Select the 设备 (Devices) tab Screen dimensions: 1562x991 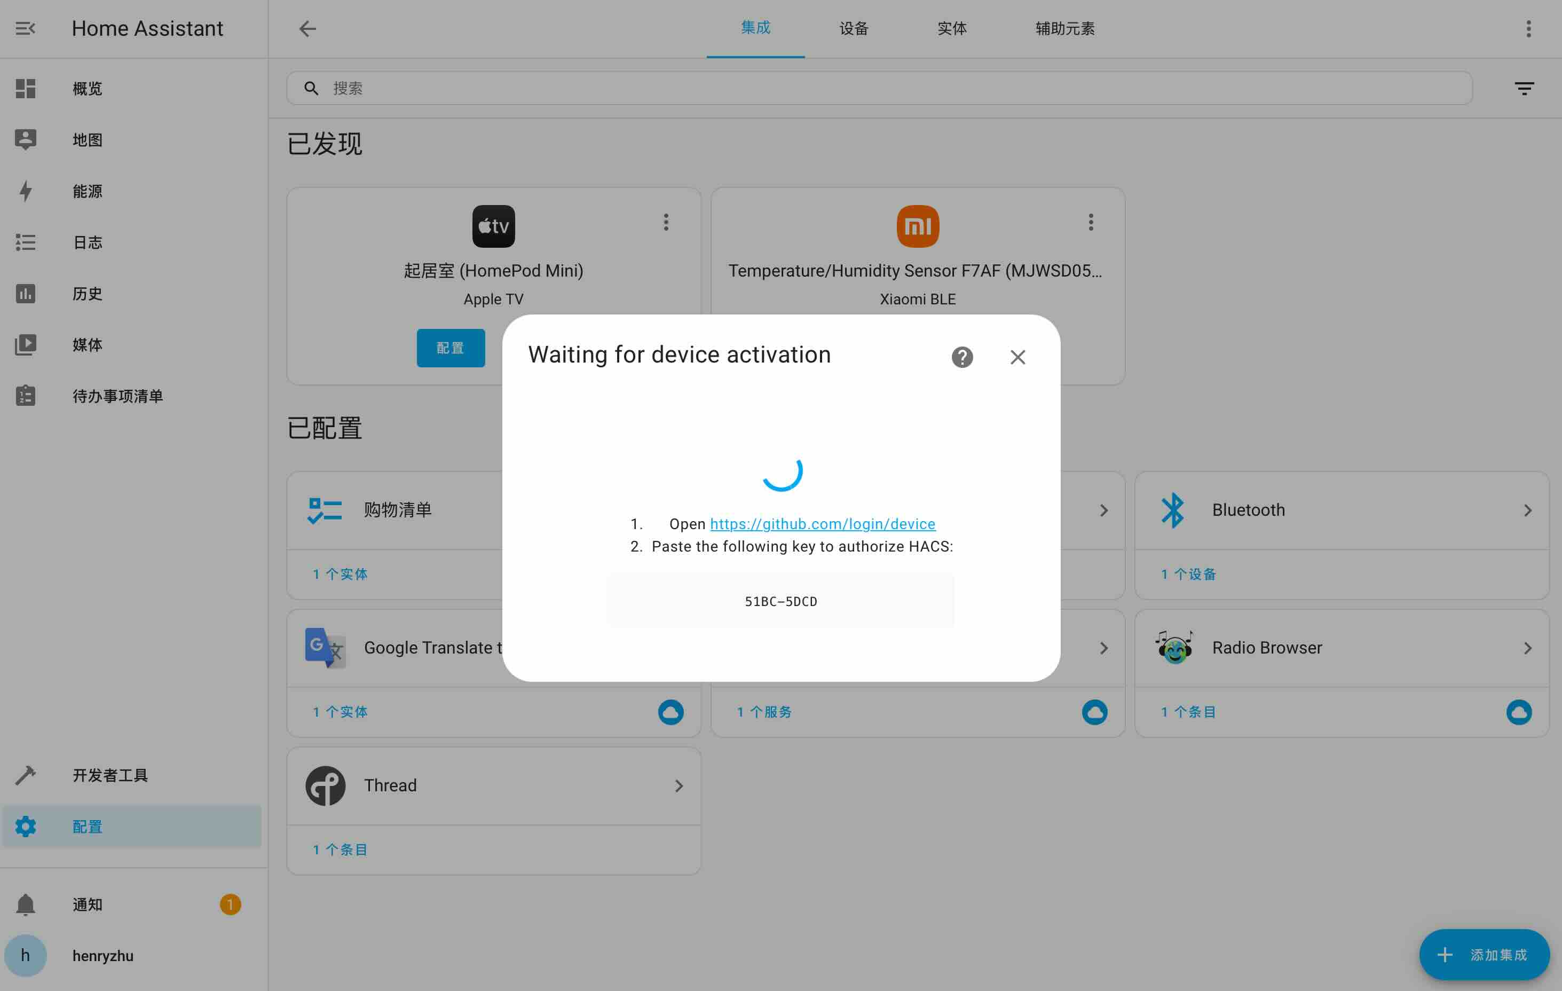pyautogui.click(x=854, y=28)
